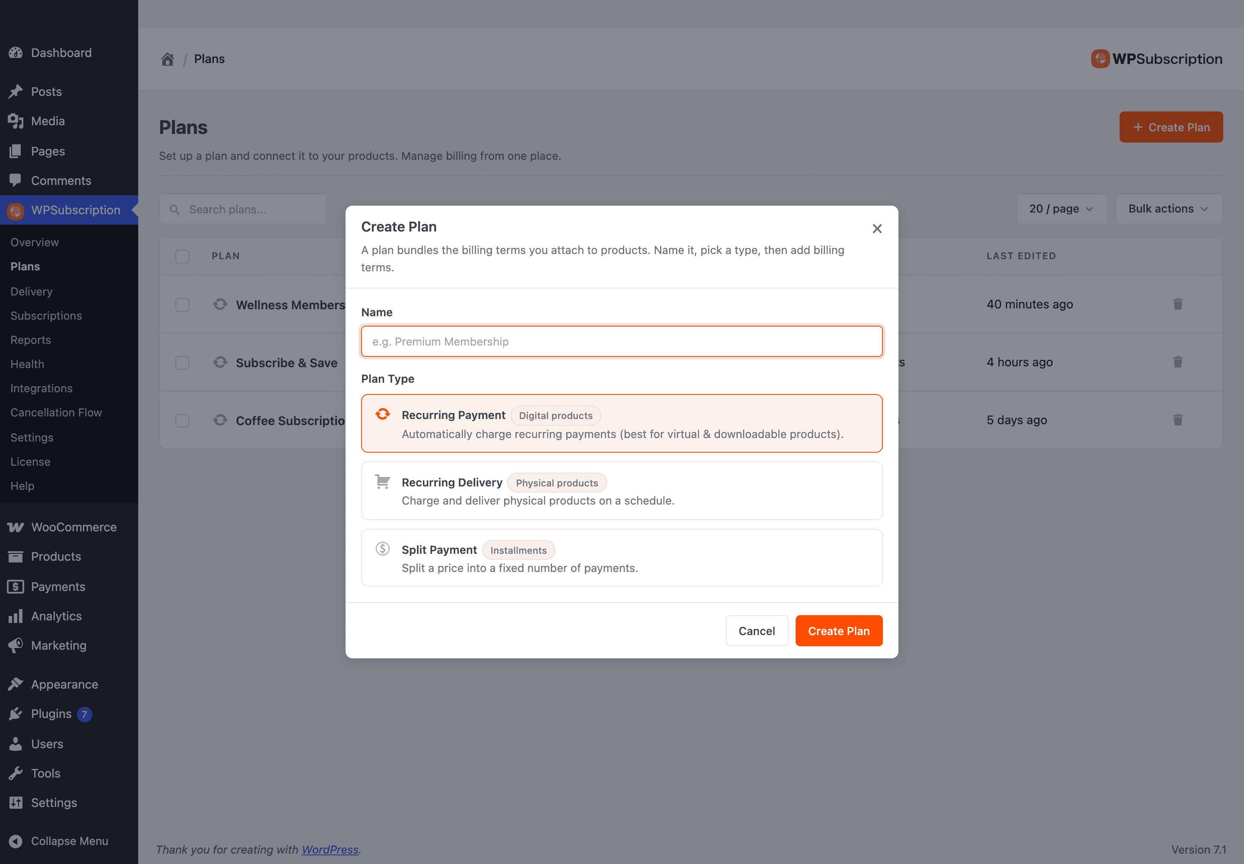Click the Comments bubble icon

point(16,180)
